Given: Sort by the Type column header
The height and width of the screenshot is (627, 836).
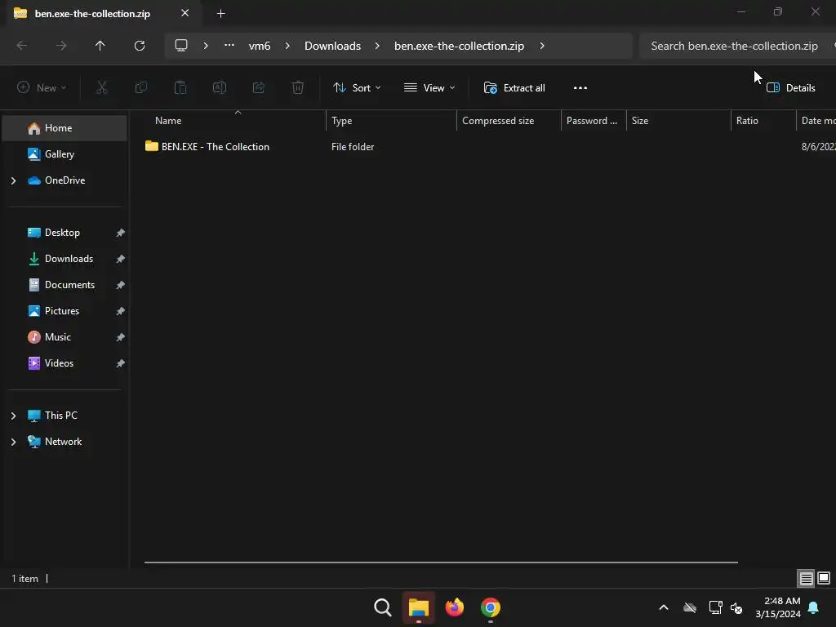Looking at the screenshot, I should coord(342,121).
